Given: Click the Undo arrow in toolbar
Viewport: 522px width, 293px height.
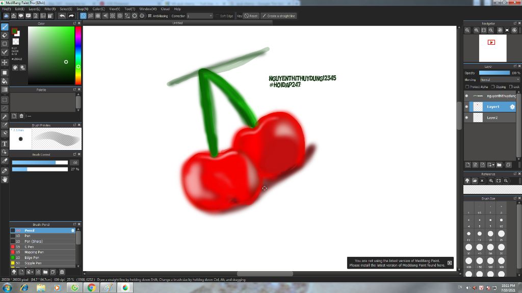Looking at the screenshot, I should tap(62, 16).
